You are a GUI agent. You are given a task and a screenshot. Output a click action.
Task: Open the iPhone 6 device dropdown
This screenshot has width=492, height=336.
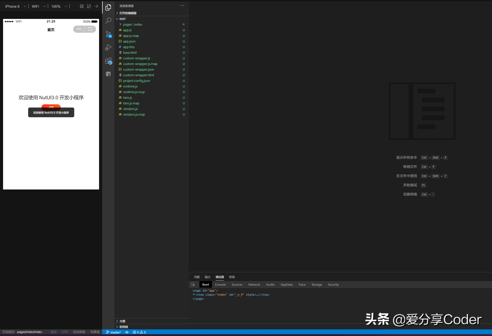click(x=16, y=6)
